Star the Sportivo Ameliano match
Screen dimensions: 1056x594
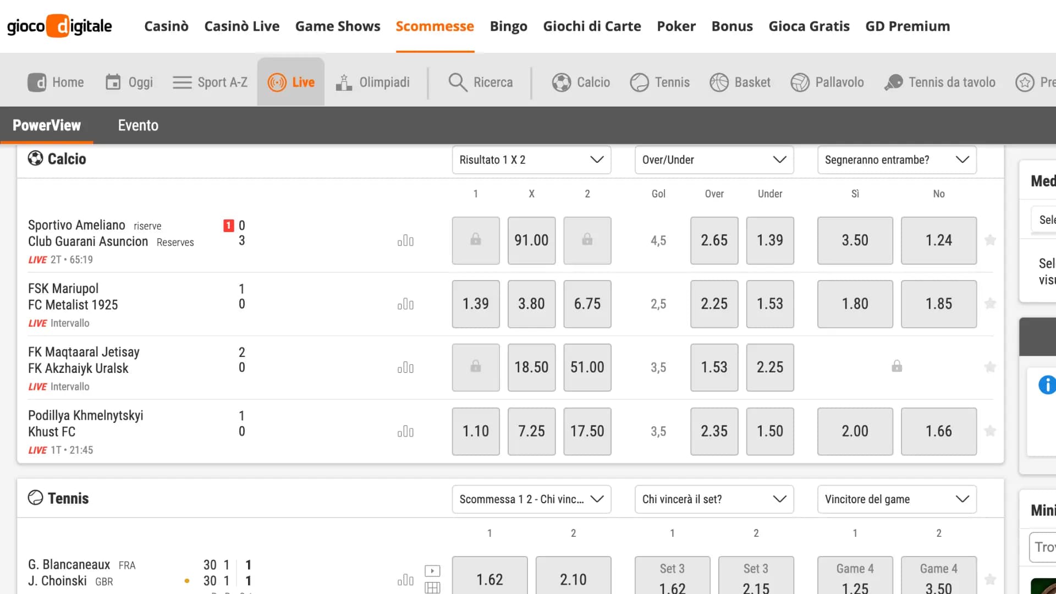click(991, 240)
